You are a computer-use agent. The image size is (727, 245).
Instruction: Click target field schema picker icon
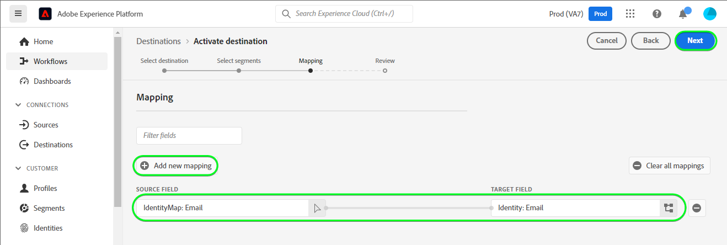pyautogui.click(x=669, y=208)
